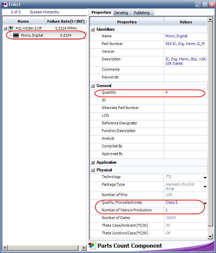The width and height of the screenshot is (216, 253).
Task: Switch to the Derating tab
Action: [121, 13]
